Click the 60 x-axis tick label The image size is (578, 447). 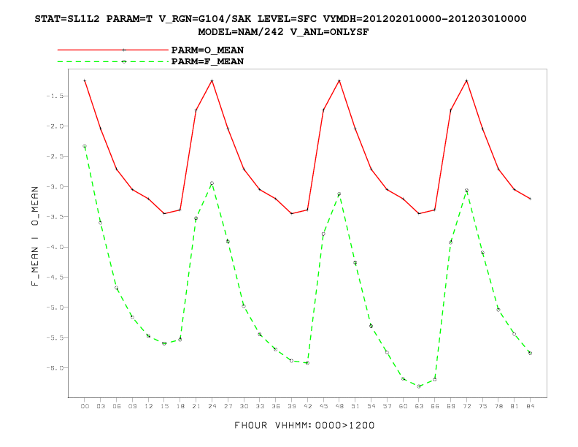pyautogui.click(x=403, y=406)
